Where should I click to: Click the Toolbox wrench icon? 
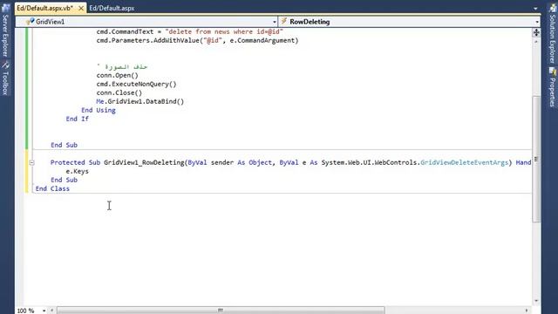pos(5,65)
